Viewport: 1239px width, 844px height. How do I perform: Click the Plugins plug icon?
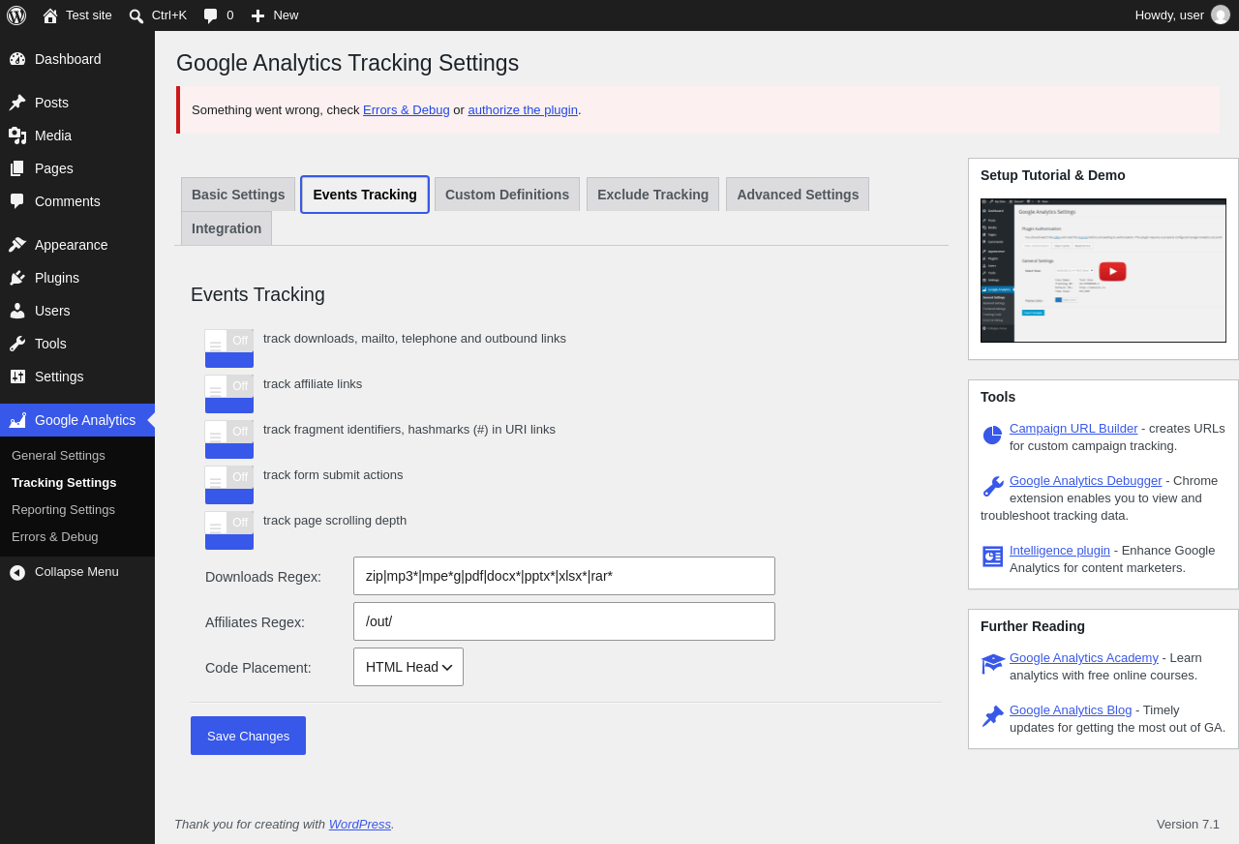pyautogui.click(x=17, y=278)
